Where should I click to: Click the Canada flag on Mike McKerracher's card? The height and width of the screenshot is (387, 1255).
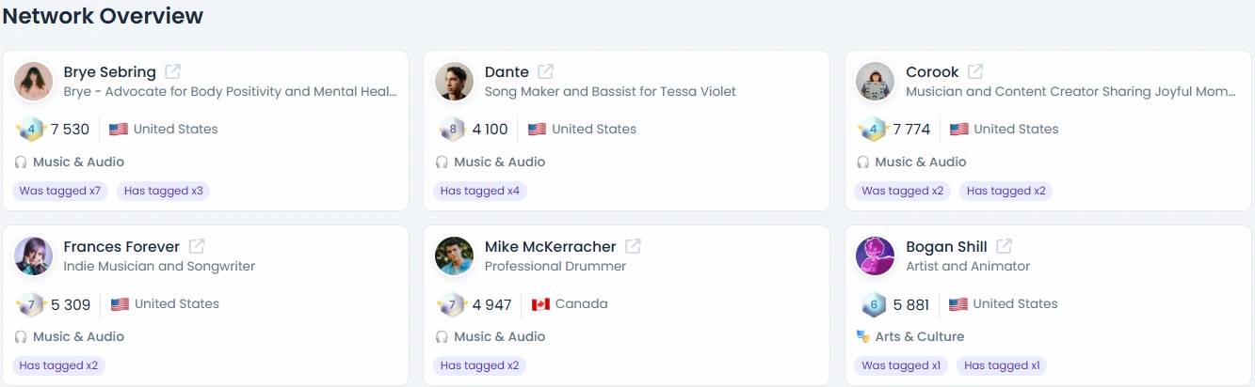pos(540,304)
